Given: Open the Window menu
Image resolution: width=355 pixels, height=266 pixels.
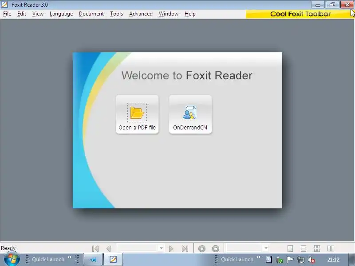Looking at the screenshot, I should coord(169,14).
